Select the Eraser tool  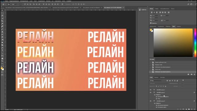(x=2, y=37)
